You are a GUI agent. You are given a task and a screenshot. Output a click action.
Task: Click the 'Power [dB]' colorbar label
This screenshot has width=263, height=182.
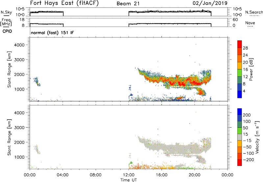(x=251, y=69)
